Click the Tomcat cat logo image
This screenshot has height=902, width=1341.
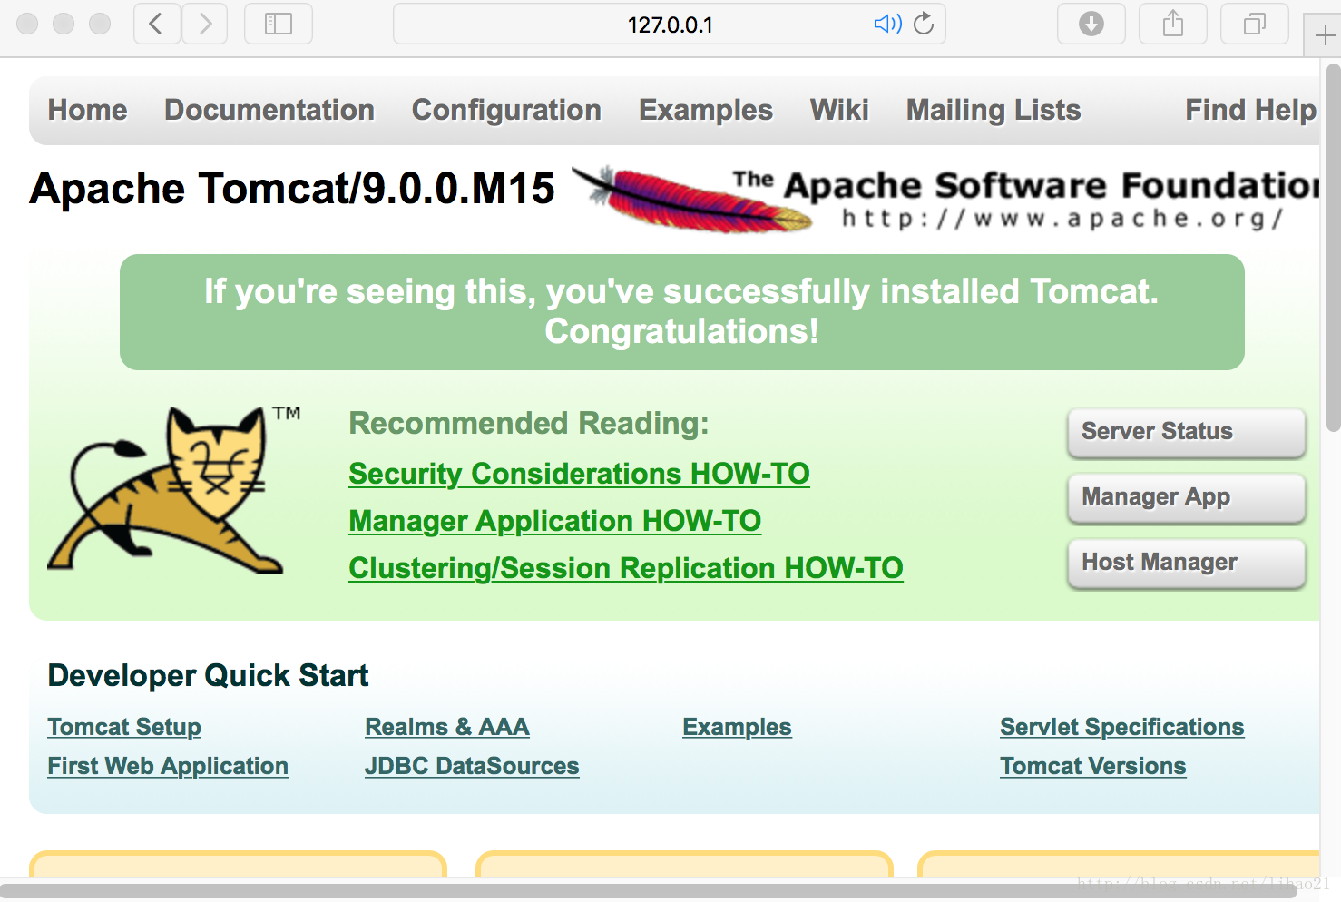tap(172, 489)
